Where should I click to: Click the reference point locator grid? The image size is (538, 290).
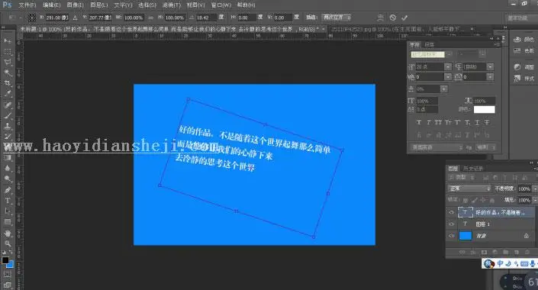pos(31,18)
